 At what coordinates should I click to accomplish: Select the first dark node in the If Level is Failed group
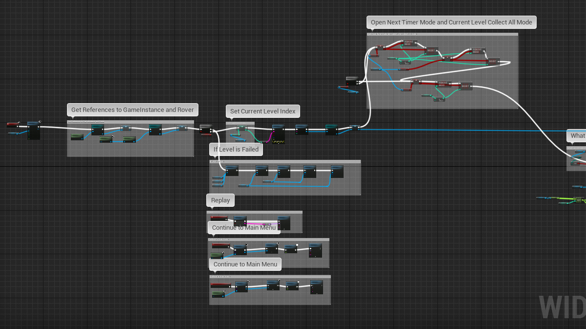coord(232,171)
